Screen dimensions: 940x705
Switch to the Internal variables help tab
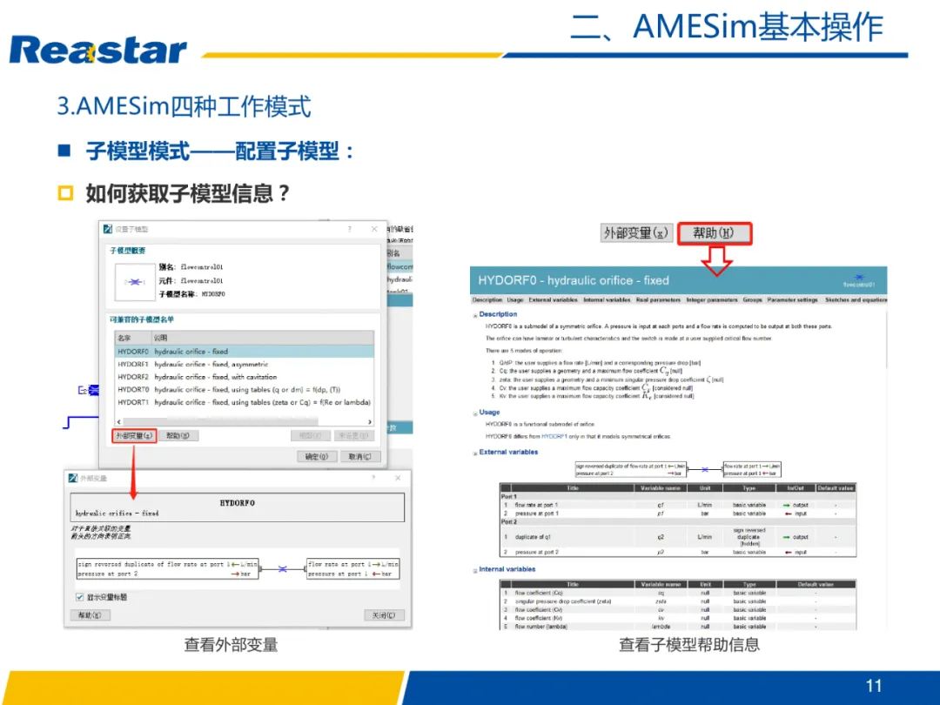click(607, 299)
